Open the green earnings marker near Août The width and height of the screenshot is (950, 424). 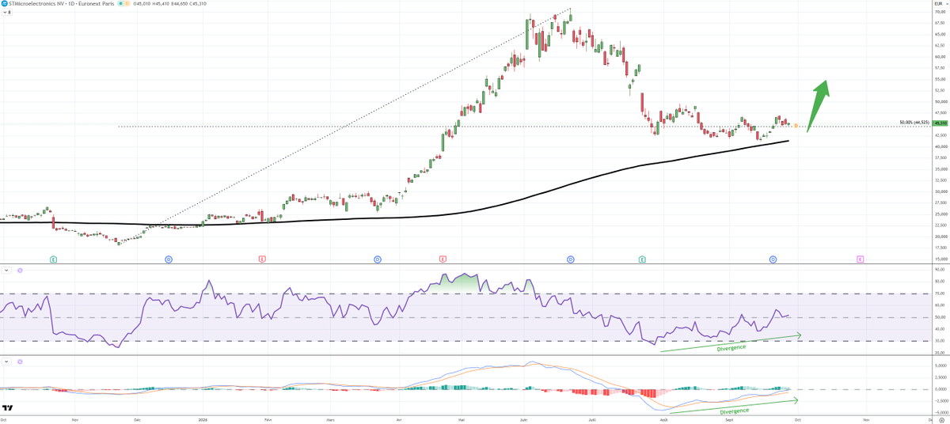tap(641, 259)
